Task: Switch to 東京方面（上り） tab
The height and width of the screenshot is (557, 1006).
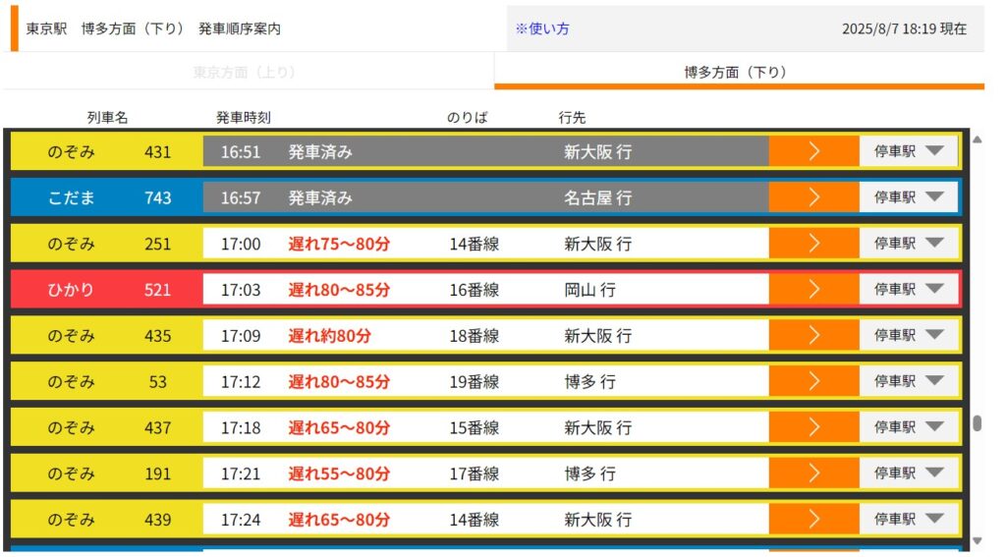Action: 245,72
